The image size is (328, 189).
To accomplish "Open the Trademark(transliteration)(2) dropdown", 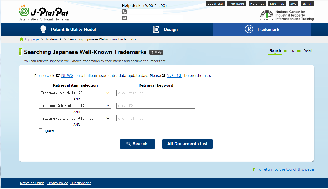I will click(x=75, y=118).
